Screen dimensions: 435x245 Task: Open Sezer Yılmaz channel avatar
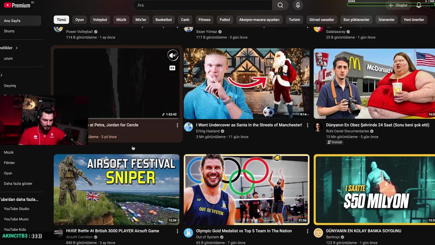point(188,29)
